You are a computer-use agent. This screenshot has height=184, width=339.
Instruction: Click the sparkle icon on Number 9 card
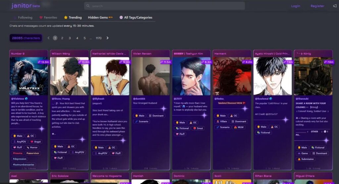(x=41, y=129)
